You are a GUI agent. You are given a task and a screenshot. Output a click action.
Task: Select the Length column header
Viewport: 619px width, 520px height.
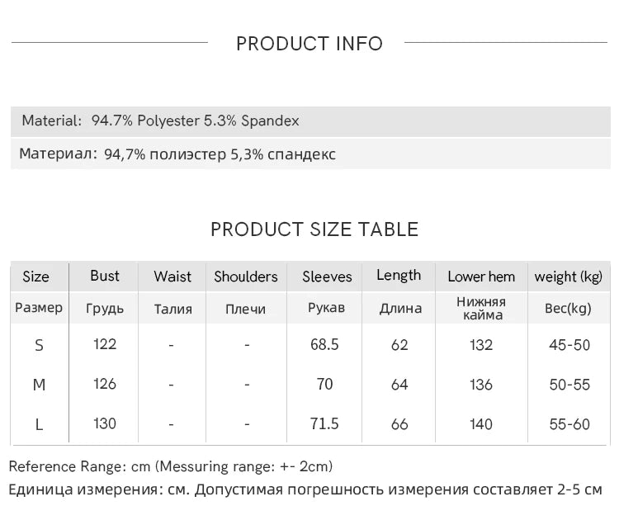(399, 276)
